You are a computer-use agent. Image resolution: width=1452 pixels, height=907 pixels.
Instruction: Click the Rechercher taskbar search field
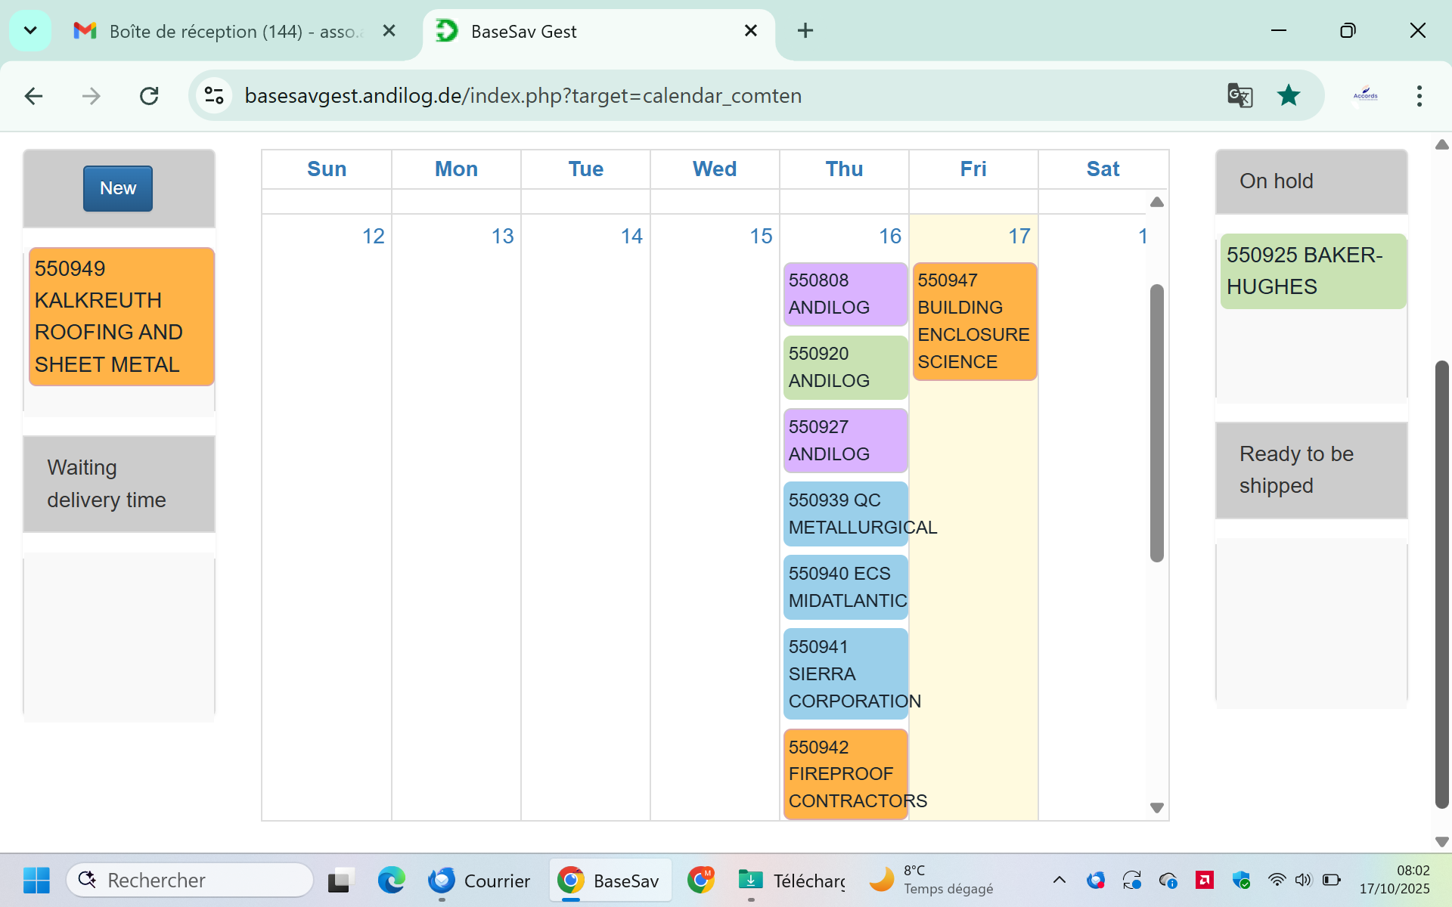[191, 881]
